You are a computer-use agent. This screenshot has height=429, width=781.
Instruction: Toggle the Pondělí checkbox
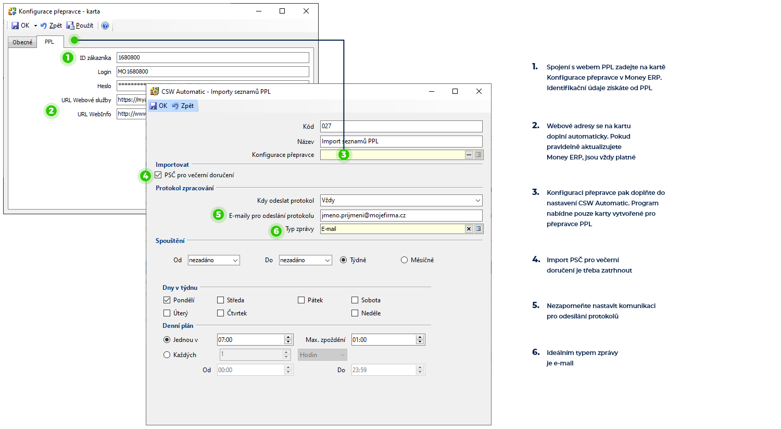pyautogui.click(x=167, y=300)
